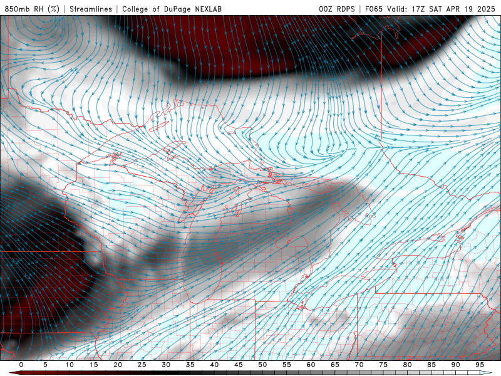Click the color scale value 95
Screen dimensions: 501x376
480,365
